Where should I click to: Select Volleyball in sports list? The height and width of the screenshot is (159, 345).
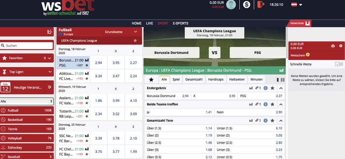tap(27, 138)
